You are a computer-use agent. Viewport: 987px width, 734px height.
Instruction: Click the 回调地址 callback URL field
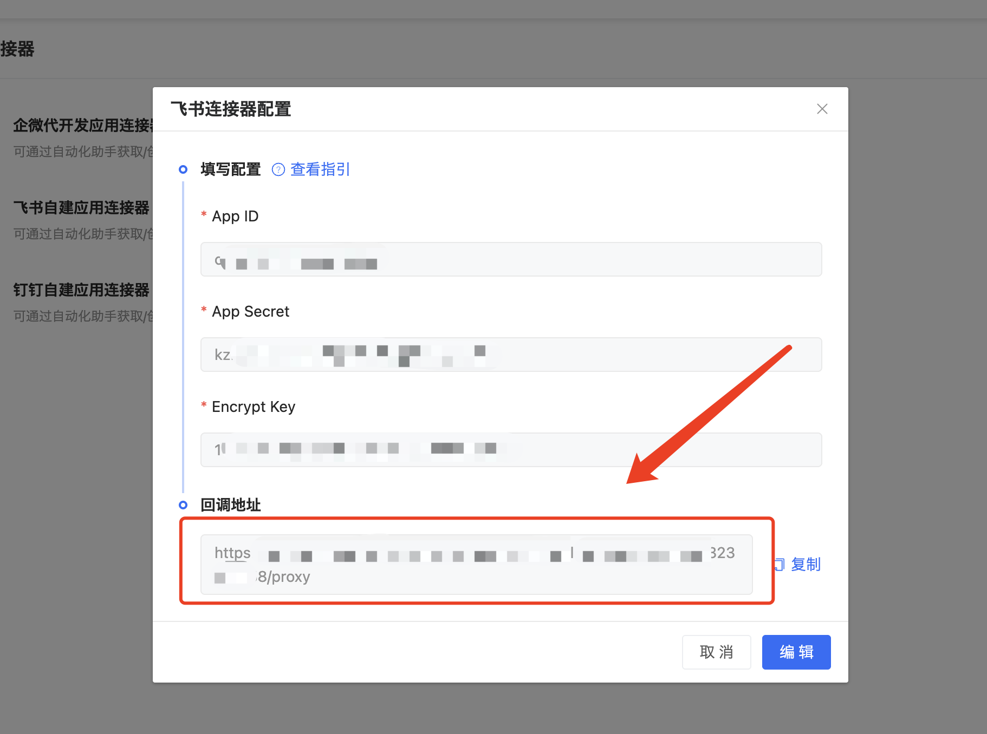point(477,565)
